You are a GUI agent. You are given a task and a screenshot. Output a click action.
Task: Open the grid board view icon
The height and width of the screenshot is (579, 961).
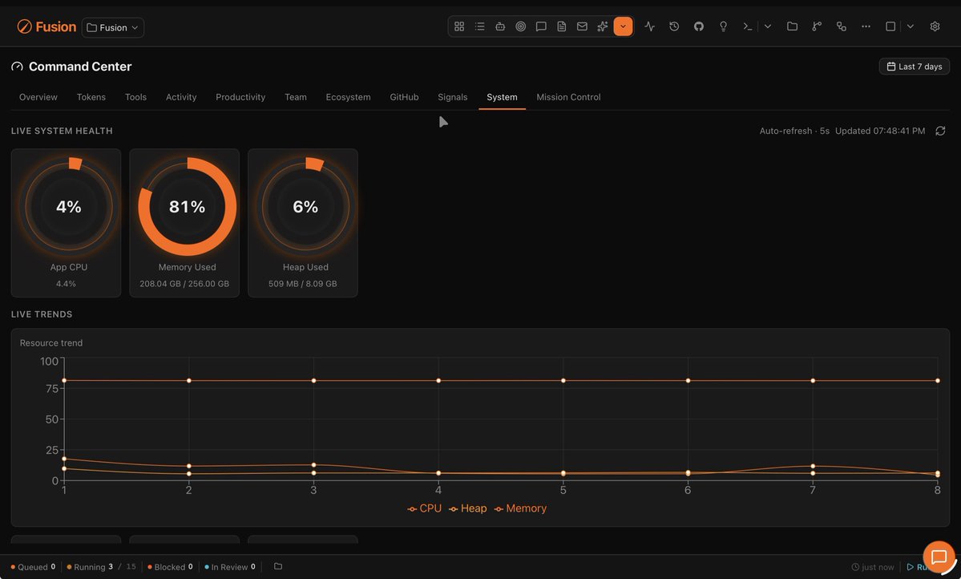click(x=459, y=26)
